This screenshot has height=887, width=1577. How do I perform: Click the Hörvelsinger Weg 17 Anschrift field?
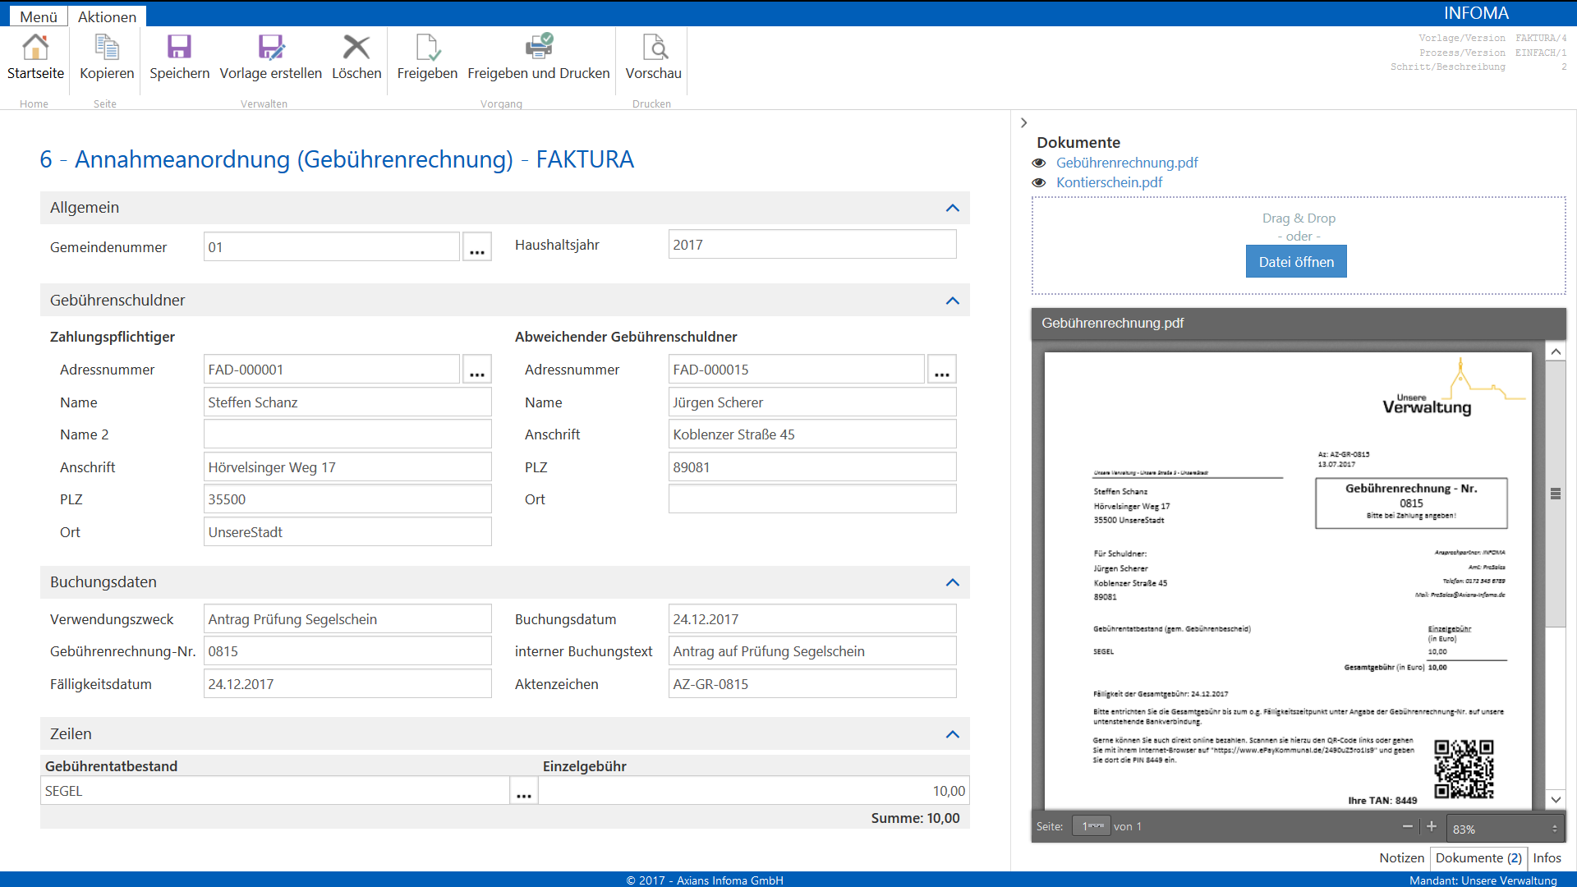click(347, 467)
